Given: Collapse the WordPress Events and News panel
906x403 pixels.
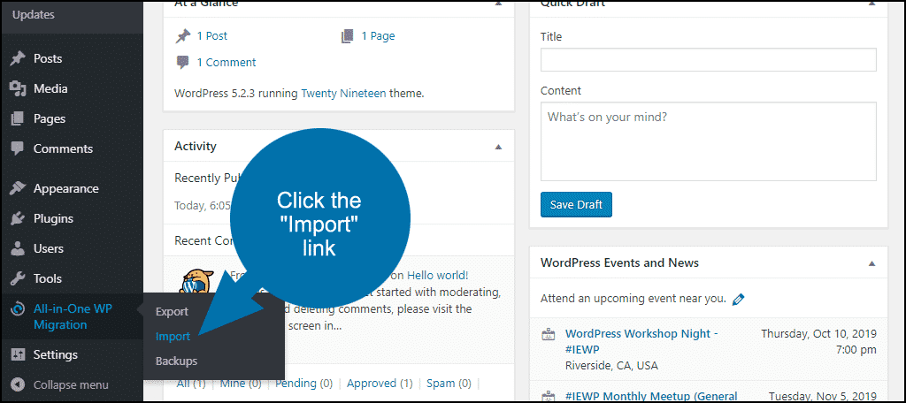Looking at the screenshot, I should [871, 263].
